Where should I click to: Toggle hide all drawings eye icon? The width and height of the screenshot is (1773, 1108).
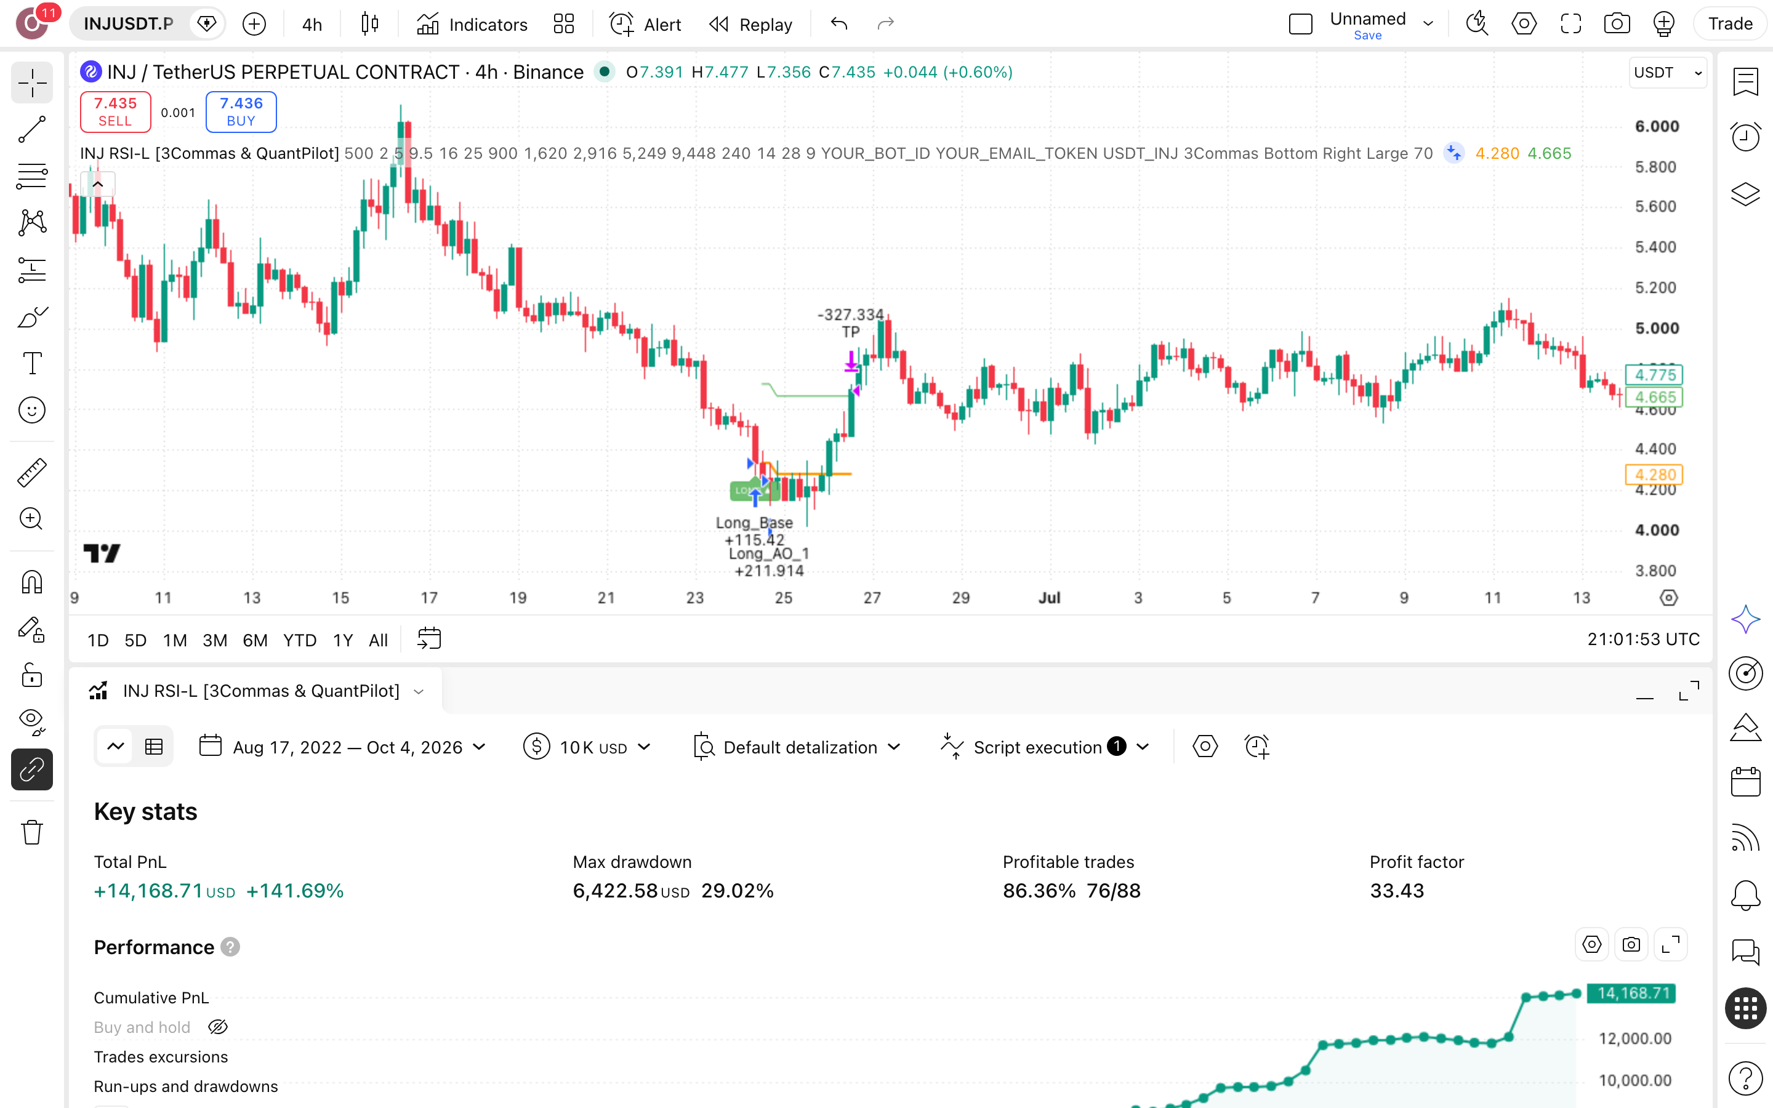coord(31,722)
